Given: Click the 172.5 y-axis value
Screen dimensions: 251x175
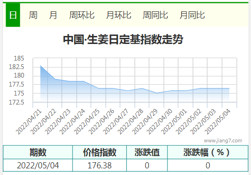Looking at the screenshot, I should pos(17,102).
